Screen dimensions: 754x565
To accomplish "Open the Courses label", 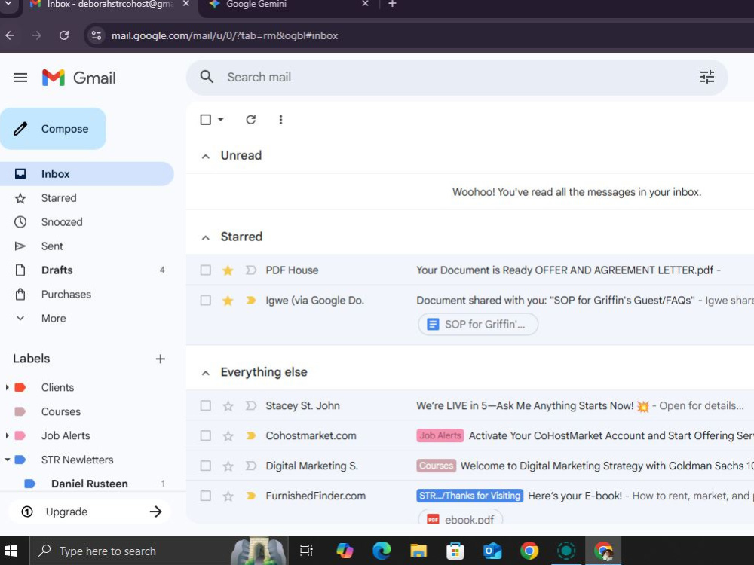I will [60, 412].
